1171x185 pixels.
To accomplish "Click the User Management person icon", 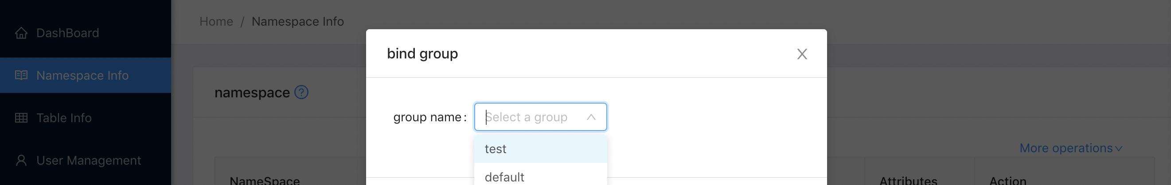I will click(x=21, y=161).
